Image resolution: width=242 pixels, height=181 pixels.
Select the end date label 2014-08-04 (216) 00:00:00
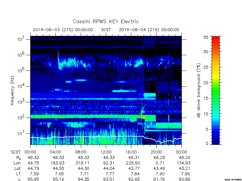(149, 30)
